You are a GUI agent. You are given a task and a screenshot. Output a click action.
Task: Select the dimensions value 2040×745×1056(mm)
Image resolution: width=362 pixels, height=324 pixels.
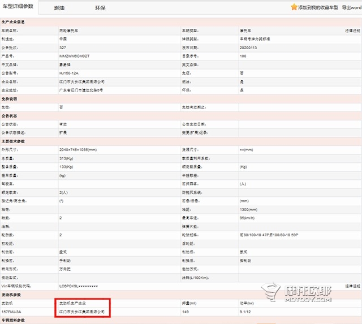click(78, 150)
